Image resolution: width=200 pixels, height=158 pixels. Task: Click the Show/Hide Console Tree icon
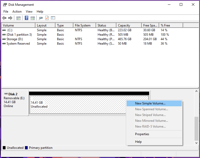[x=18, y=18]
